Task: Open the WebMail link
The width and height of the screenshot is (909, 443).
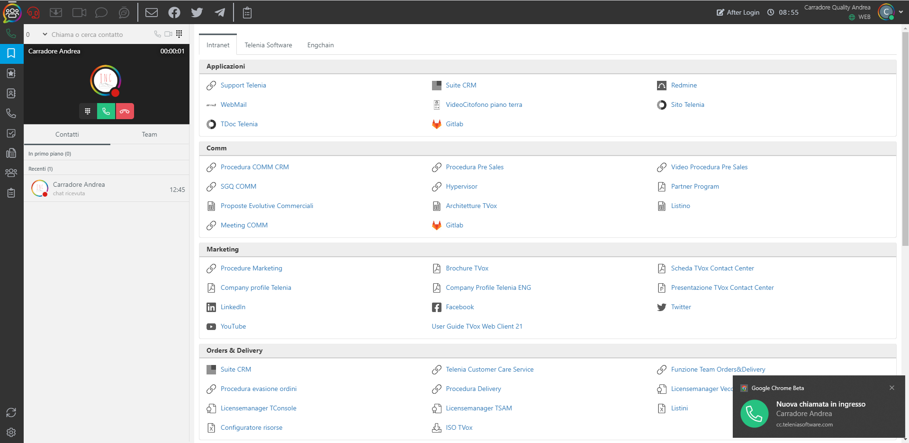Action: (x=234, y=104)
